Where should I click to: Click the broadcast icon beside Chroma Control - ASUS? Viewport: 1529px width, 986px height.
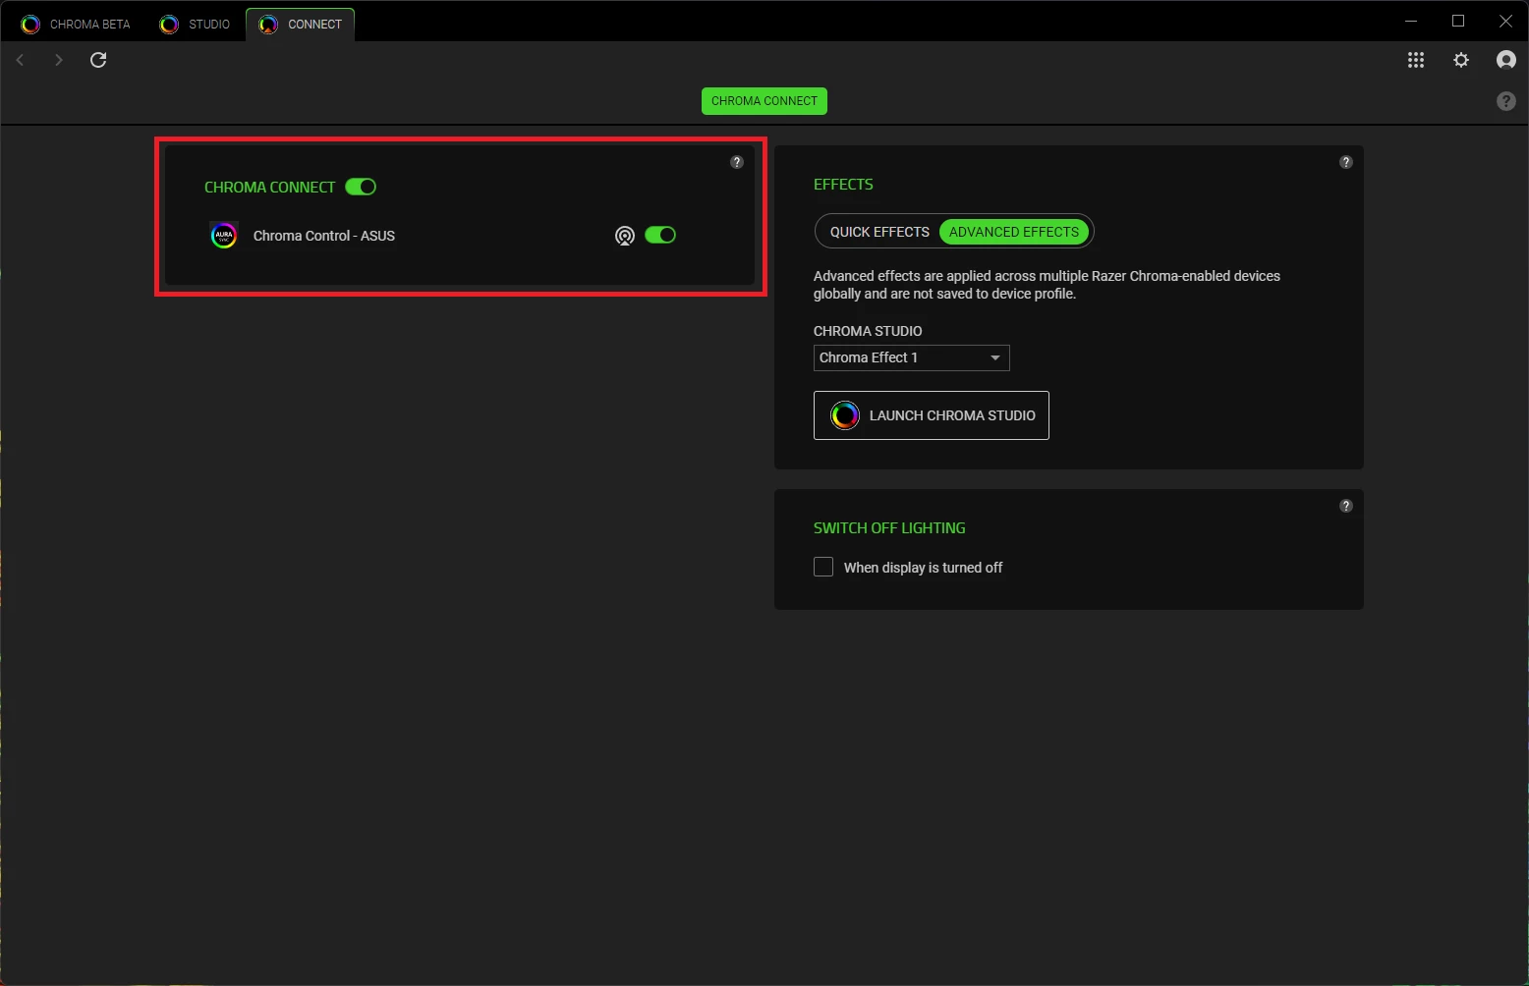point(624,236)
